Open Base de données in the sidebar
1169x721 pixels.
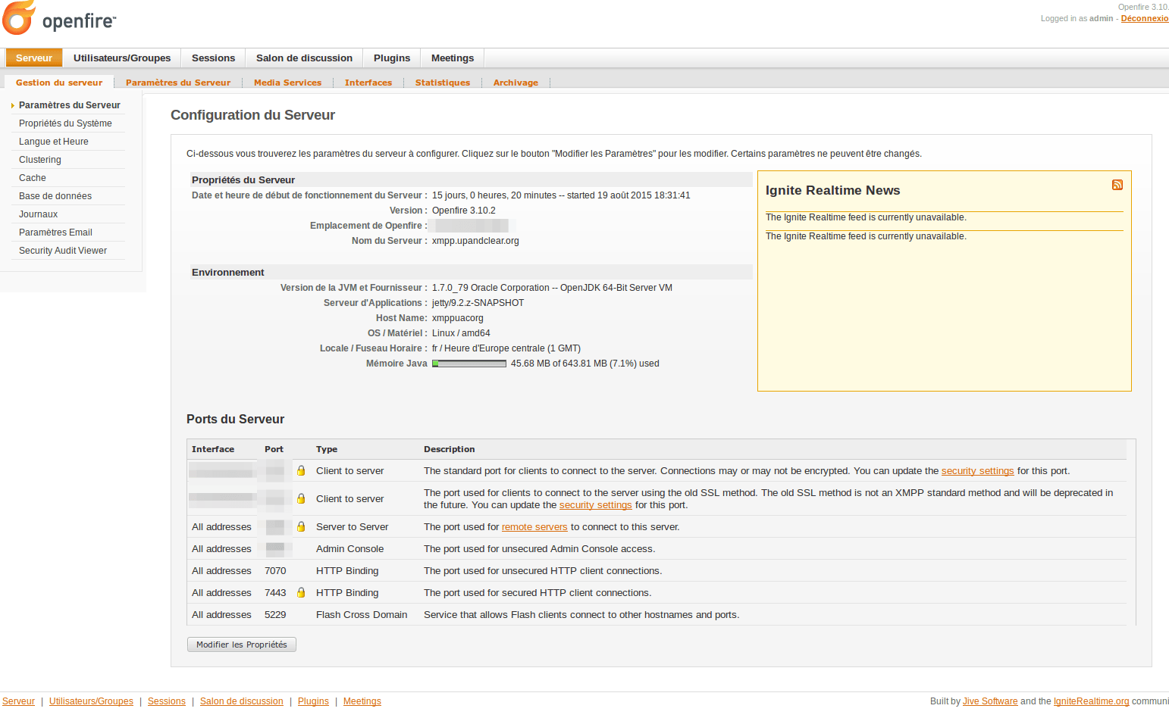(x=55, y=196)
